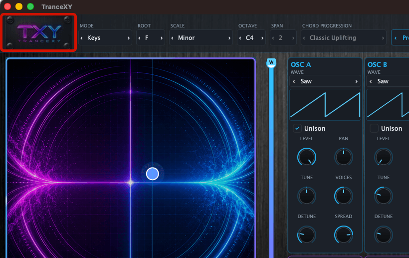Open the Scale dropdown showing Minor
The height and width of the screenshot is (258, 409).
point(201,38)
